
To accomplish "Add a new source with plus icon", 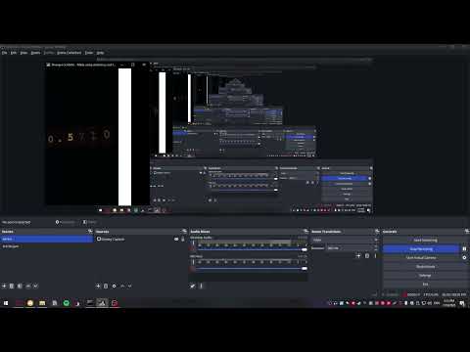I will (x=98, y=286).
